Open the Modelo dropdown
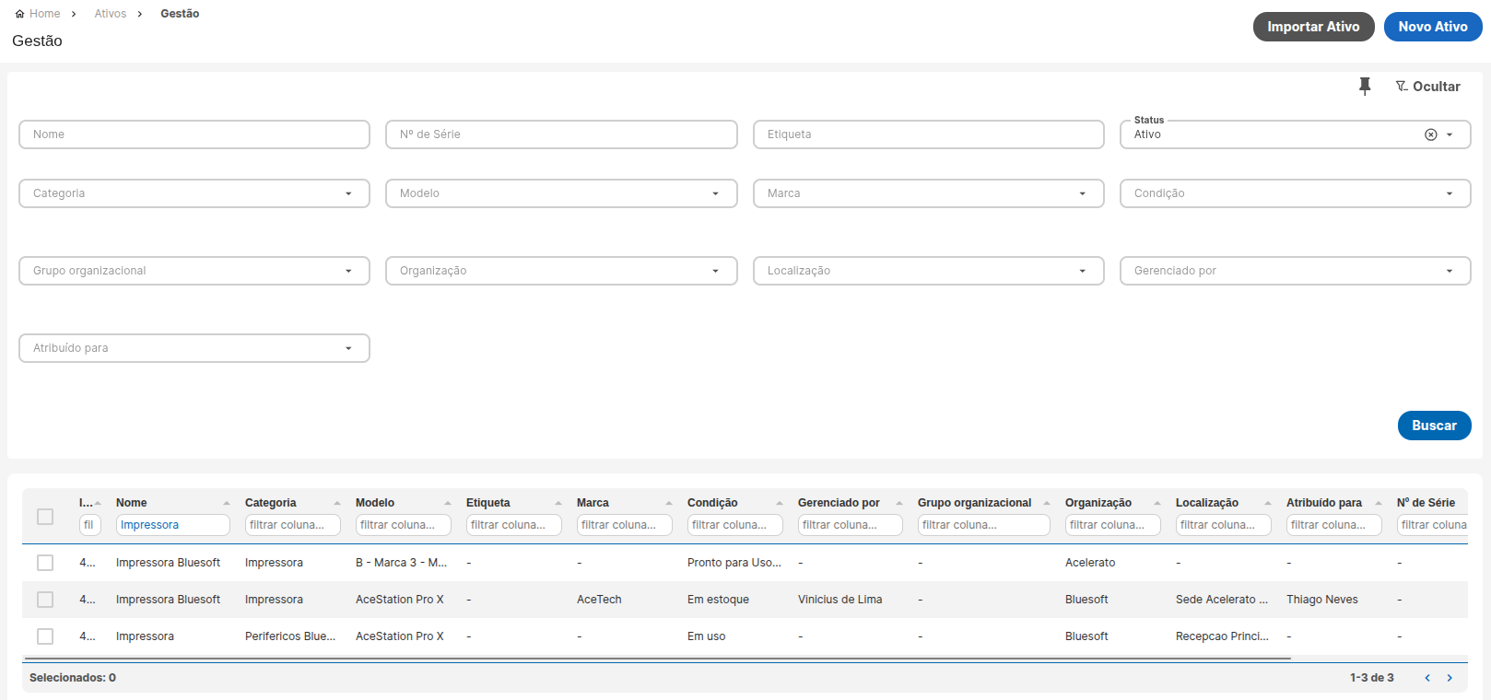 tap(715, 193)
